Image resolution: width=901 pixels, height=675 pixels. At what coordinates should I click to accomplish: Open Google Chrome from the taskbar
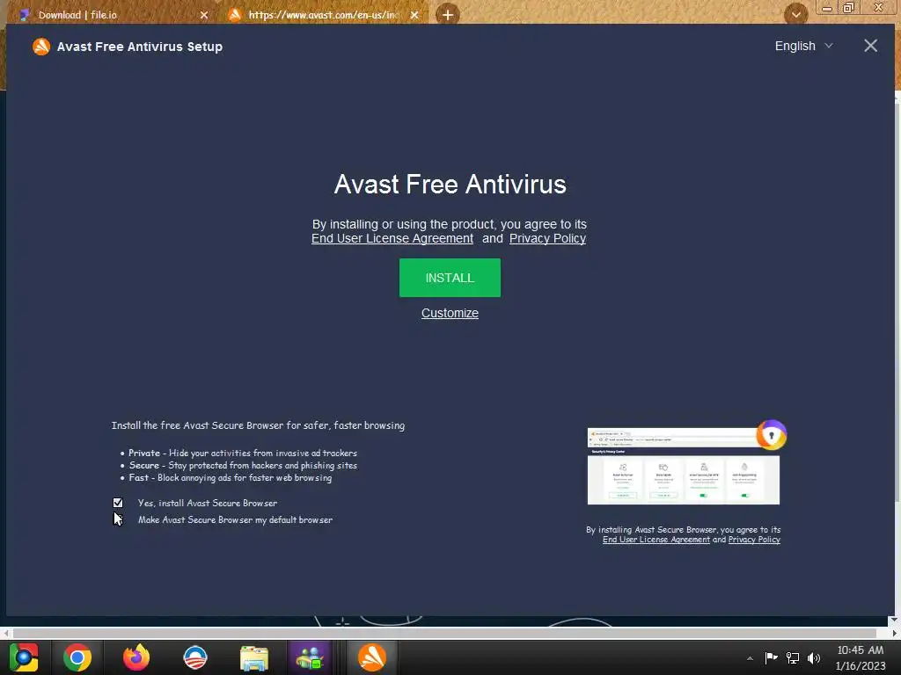pyautogui.click(x=77, y=657)
